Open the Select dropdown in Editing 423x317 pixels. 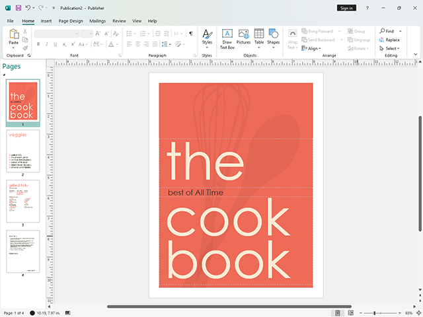[x=389, y=48]
